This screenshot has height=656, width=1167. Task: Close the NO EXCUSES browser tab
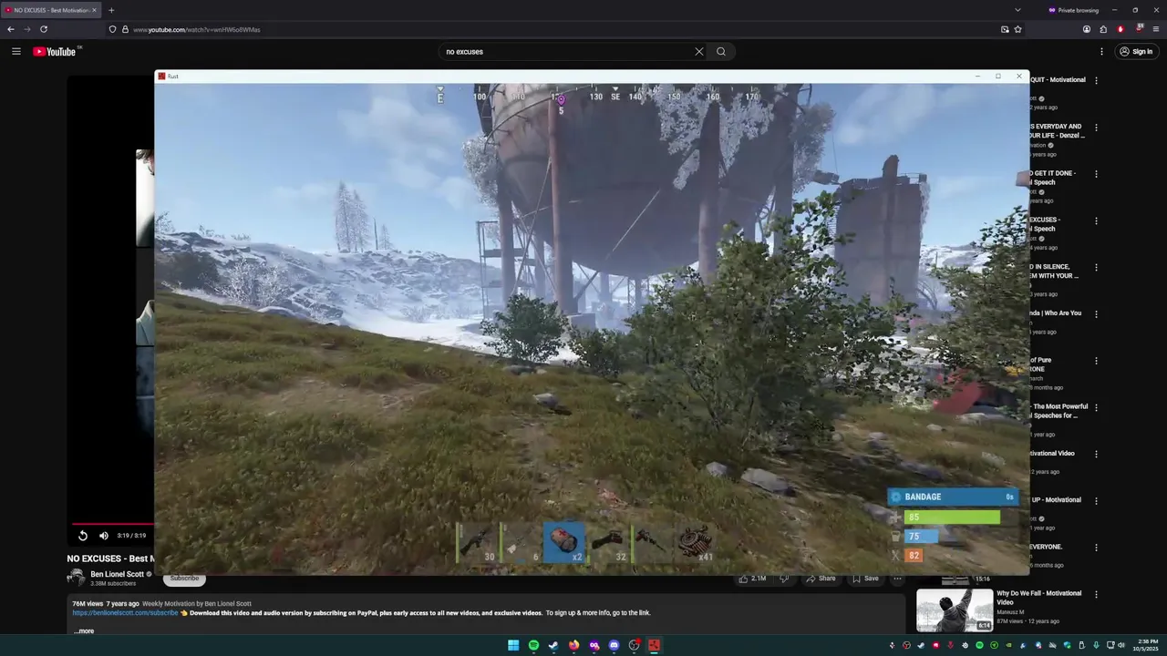[94, 10]
